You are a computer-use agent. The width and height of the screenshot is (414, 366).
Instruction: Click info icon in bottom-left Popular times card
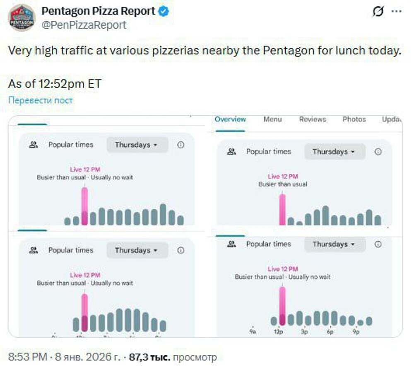coord(181,250)
